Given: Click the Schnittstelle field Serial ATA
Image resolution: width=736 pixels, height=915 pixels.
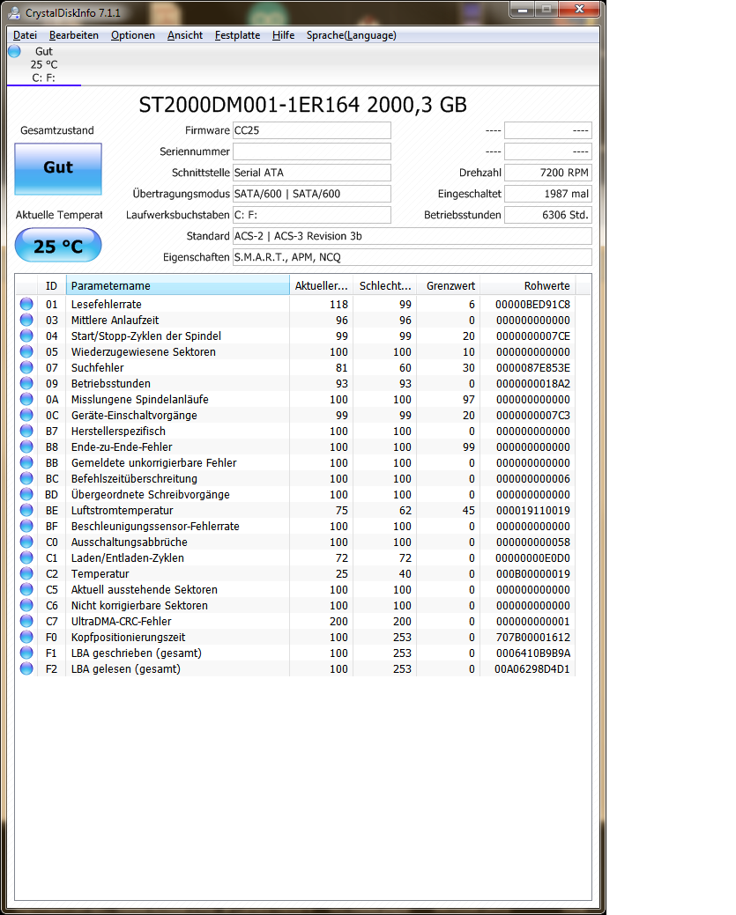Looking at the screenshot, I should (312, 173).
